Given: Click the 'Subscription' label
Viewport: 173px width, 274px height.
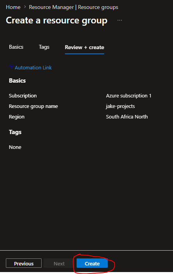Looking at the screenshot, I should (x=23, y=96).
